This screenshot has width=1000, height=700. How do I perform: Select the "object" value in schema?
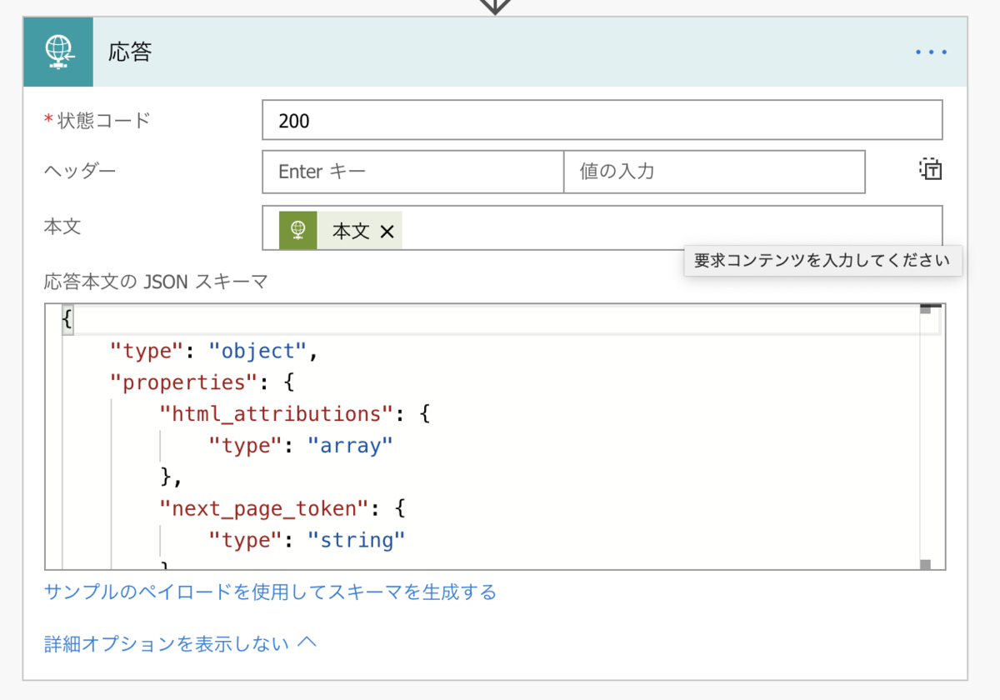click(x=257, y=351)
